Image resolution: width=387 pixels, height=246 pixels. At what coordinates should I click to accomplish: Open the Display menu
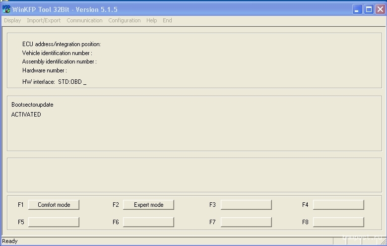12,20
